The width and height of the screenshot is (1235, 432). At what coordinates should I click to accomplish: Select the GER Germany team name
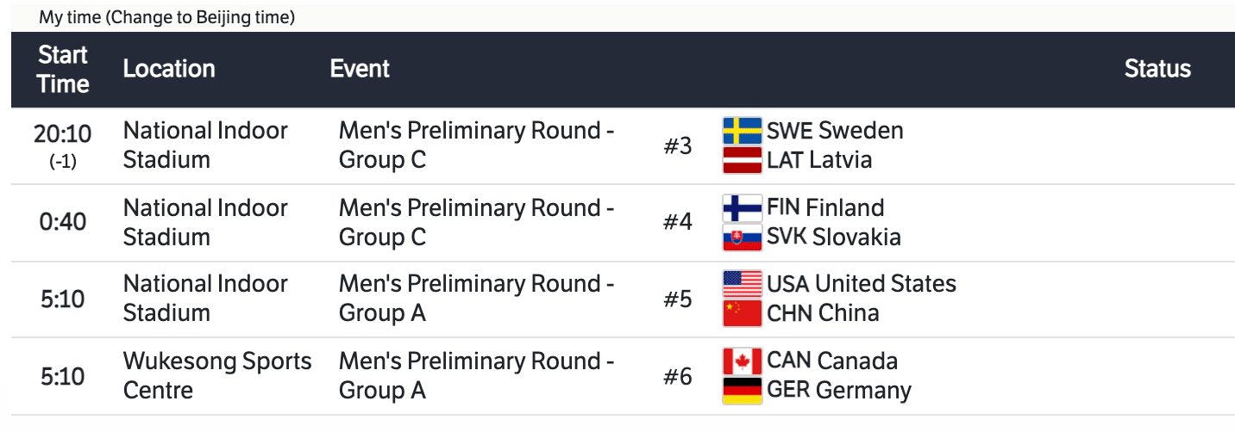tap(839, 391)
